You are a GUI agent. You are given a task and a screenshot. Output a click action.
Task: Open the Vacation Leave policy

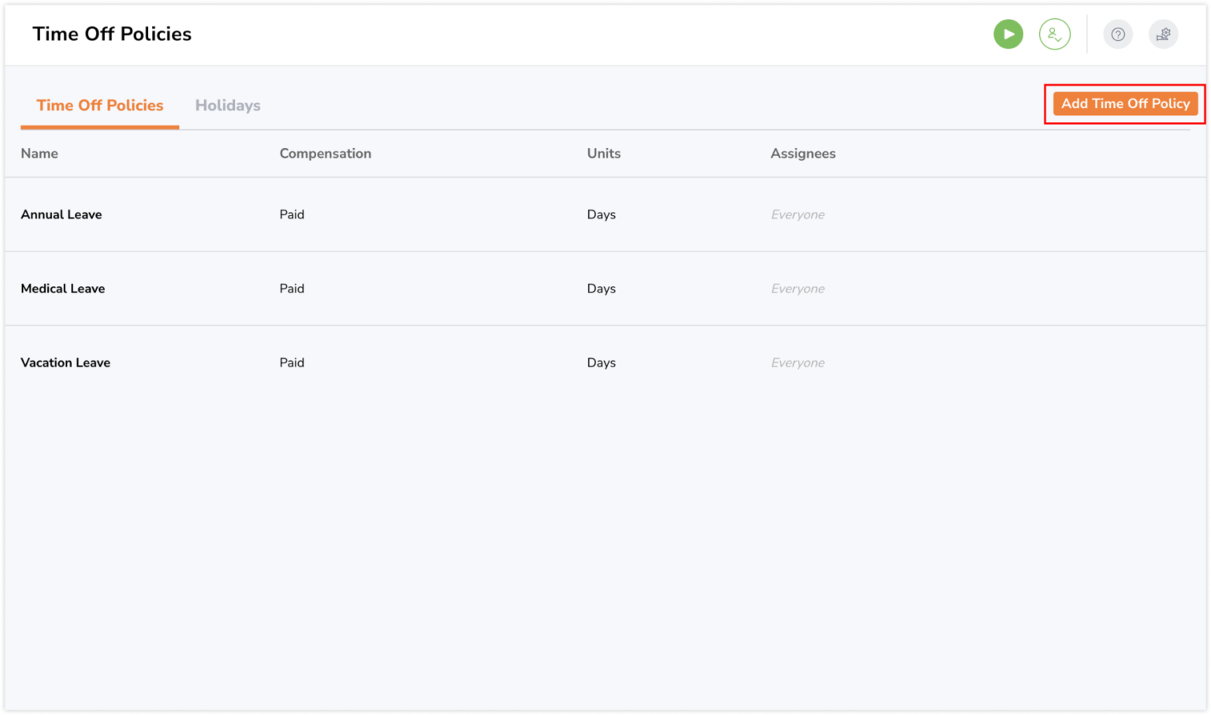click(x=65, y=363)
